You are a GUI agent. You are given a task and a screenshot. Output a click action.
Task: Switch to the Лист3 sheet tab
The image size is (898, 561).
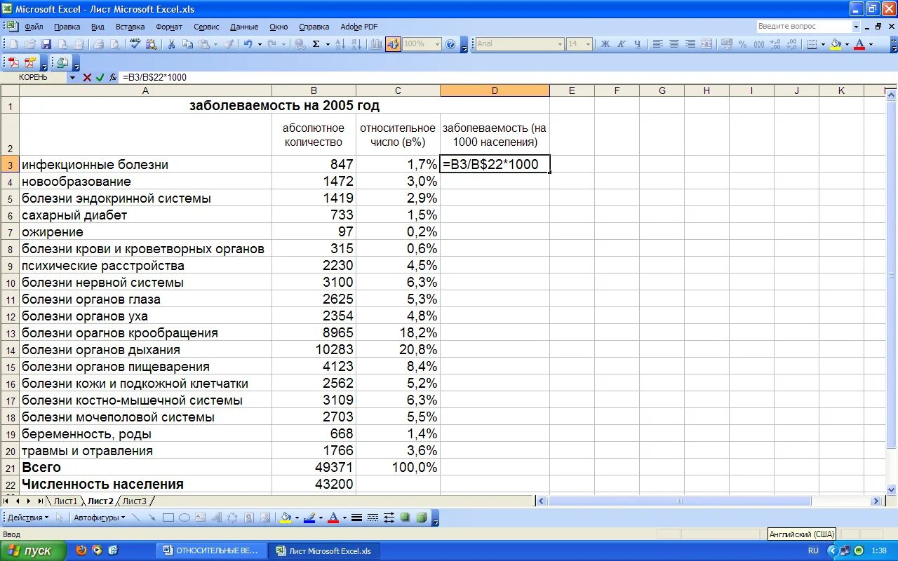135,501
